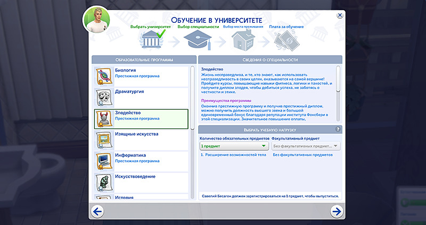
Task: Go back with the left arrow button
Action: tap(97, 211)
